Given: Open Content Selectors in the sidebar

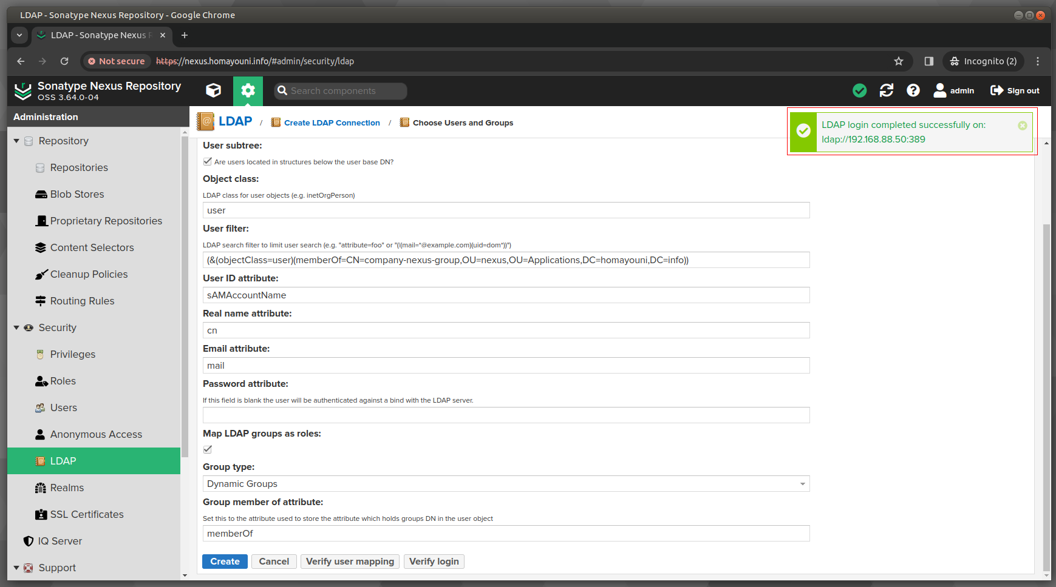Looking at the screenshot, I should click(94, 247).
